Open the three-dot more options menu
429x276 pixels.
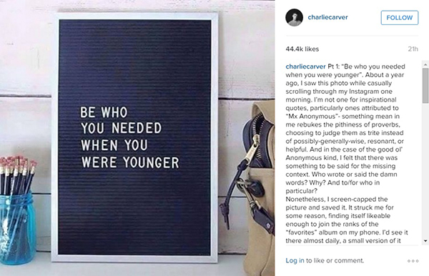(413, 261)
